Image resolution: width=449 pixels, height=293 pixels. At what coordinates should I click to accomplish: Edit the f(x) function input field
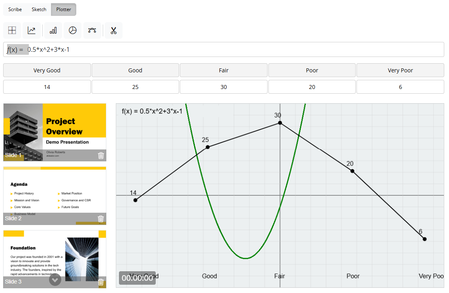224,49
